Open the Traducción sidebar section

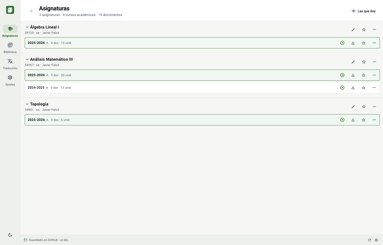point(10,64)
